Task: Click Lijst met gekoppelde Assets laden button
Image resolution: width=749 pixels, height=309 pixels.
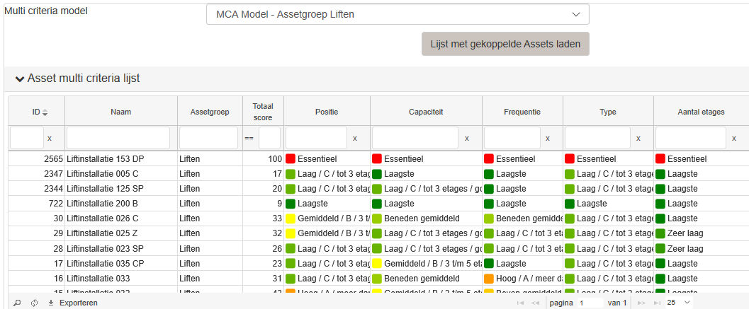Action: [505, 44]
